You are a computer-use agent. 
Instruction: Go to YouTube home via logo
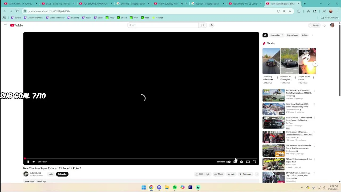pos(17,25)
